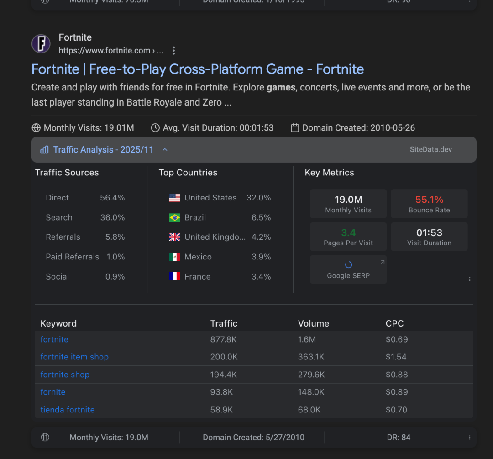Viewport: 493px width, 459px height.
Task: Click the Fortnite site name above the URL
Action: (75, 37)
